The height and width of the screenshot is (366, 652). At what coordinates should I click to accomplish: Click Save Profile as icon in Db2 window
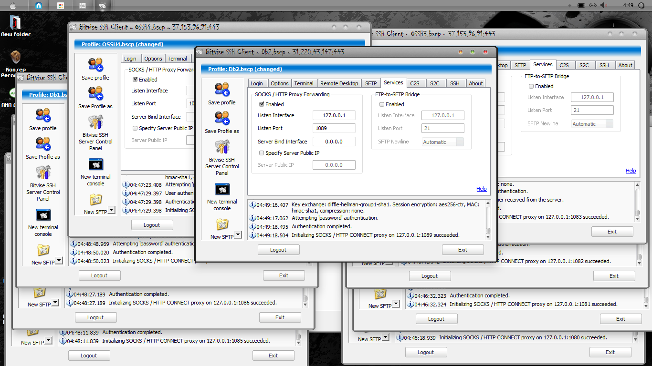coord(222,118)
